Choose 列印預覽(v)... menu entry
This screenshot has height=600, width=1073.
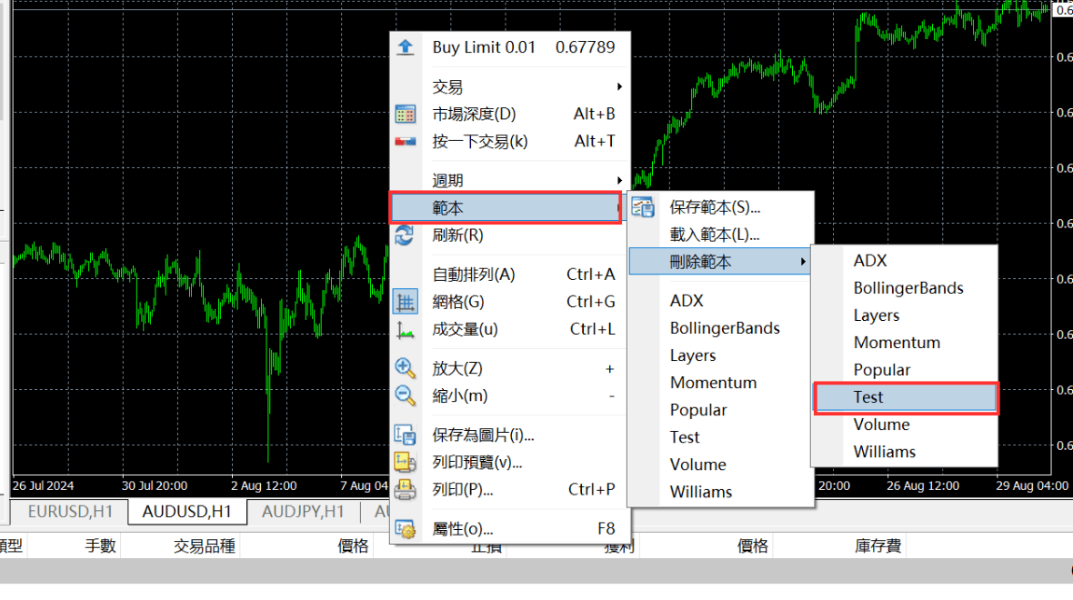510,463
